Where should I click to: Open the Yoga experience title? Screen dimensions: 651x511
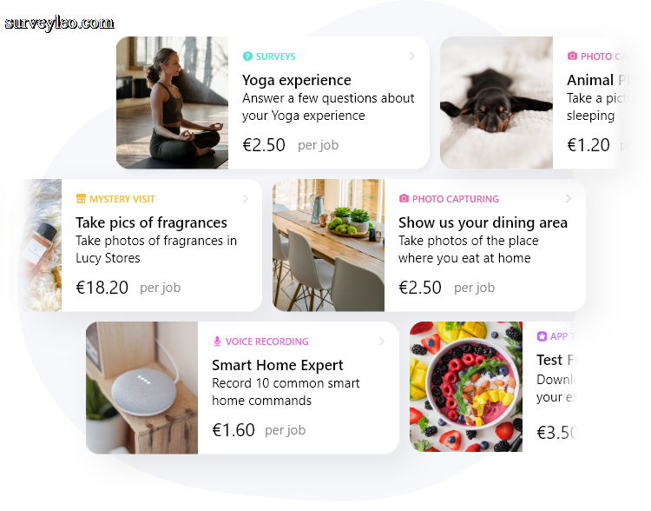(x=297, y=80)
